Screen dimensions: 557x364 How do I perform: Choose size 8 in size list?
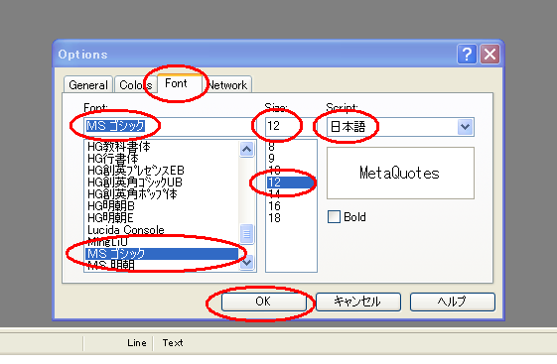291,146
